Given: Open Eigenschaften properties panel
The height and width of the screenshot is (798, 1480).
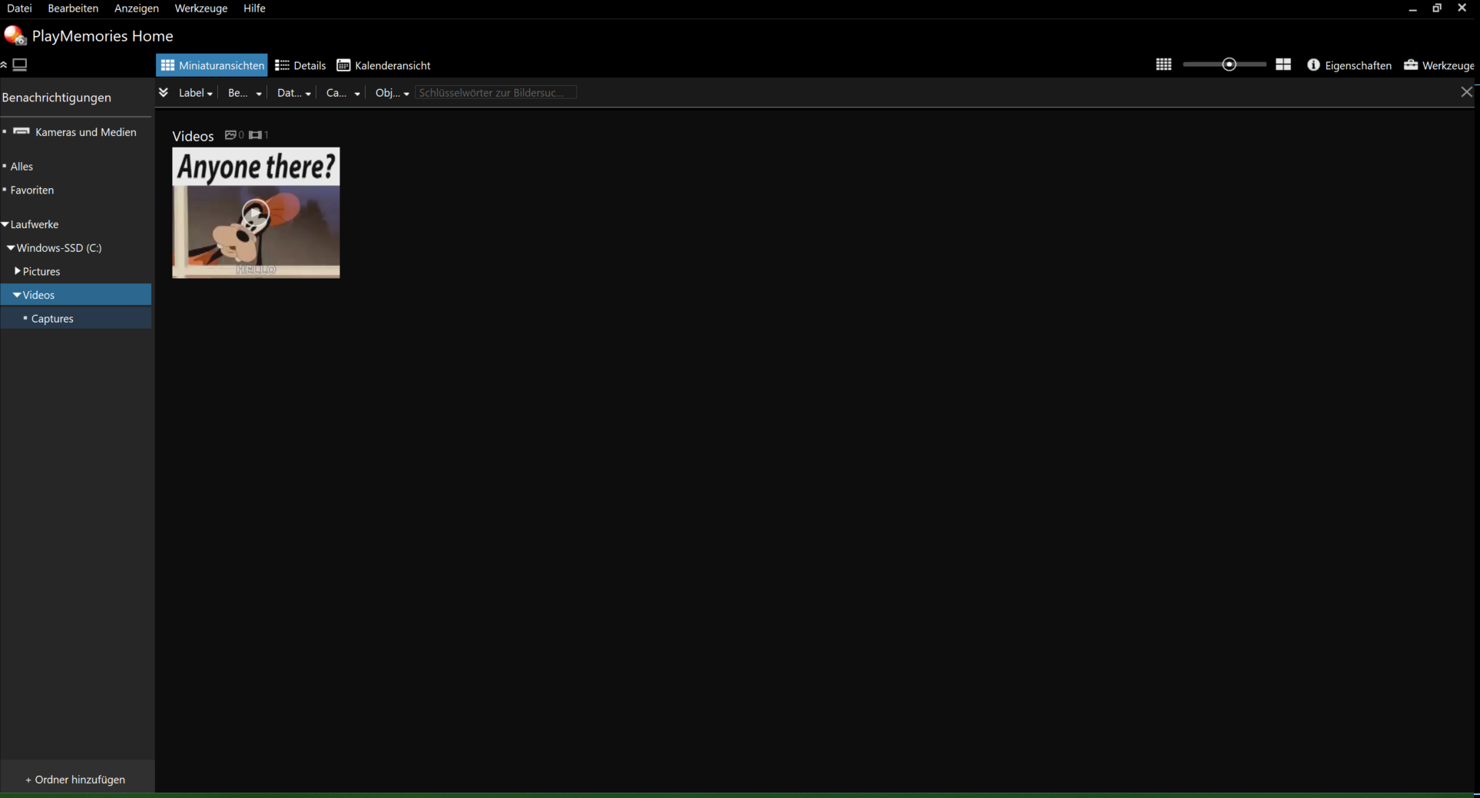Looking at the screenshot, I should point(1349,65).
